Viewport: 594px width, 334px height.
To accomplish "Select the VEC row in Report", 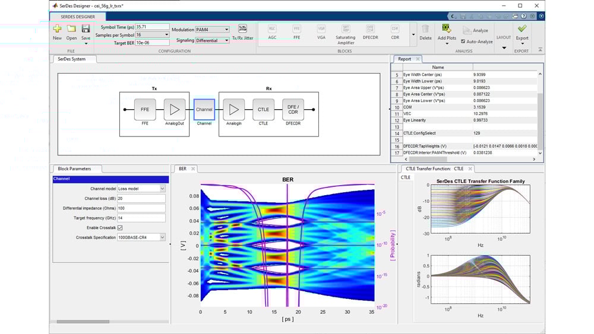I will [464, 113].
